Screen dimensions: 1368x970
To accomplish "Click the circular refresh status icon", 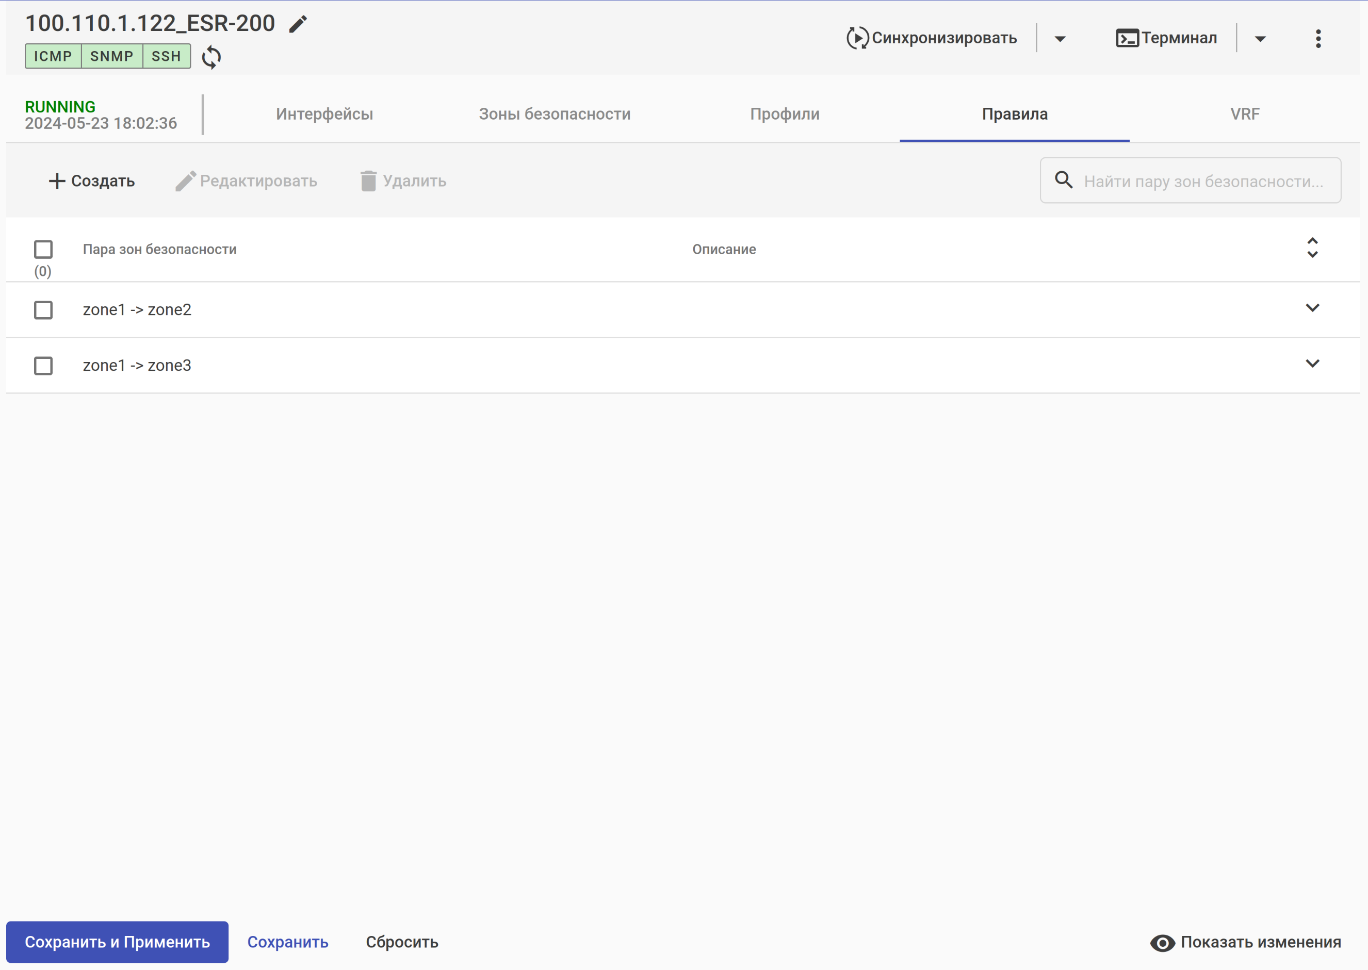I will tap(211, 57).
